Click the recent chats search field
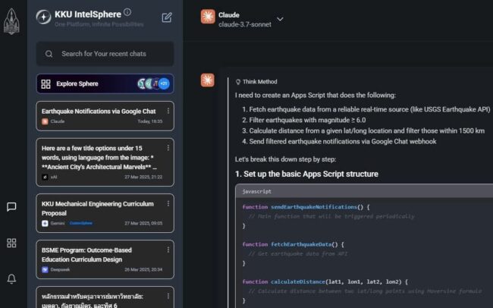Image resolution: width=493 pixels, height=308 pixels. tap(105, 54)
